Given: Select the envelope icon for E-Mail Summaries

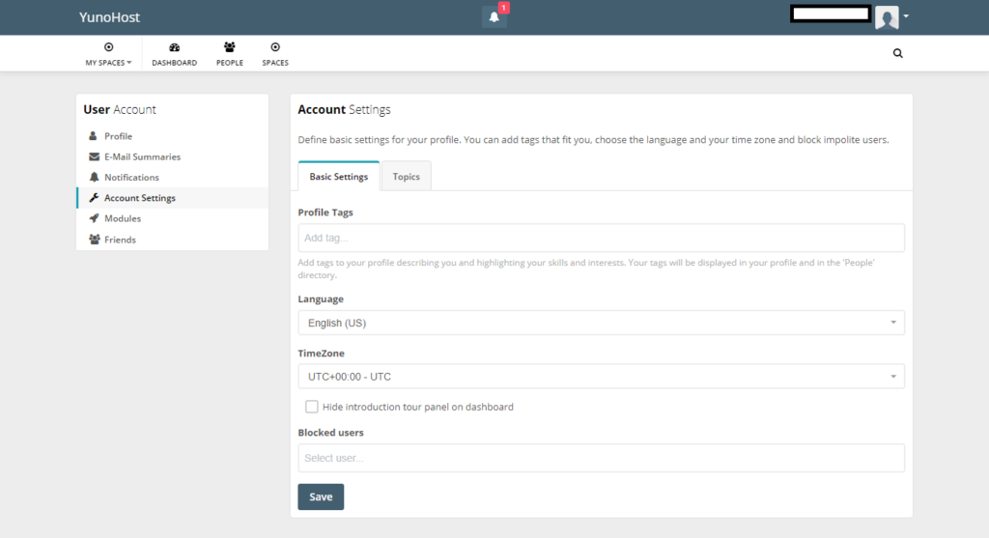Looking at the screenshot, I should point(94,156).
